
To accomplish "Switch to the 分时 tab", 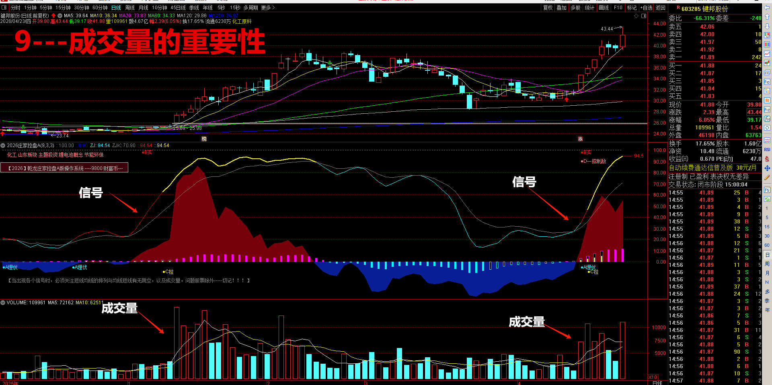I will (x=15, y=8).
